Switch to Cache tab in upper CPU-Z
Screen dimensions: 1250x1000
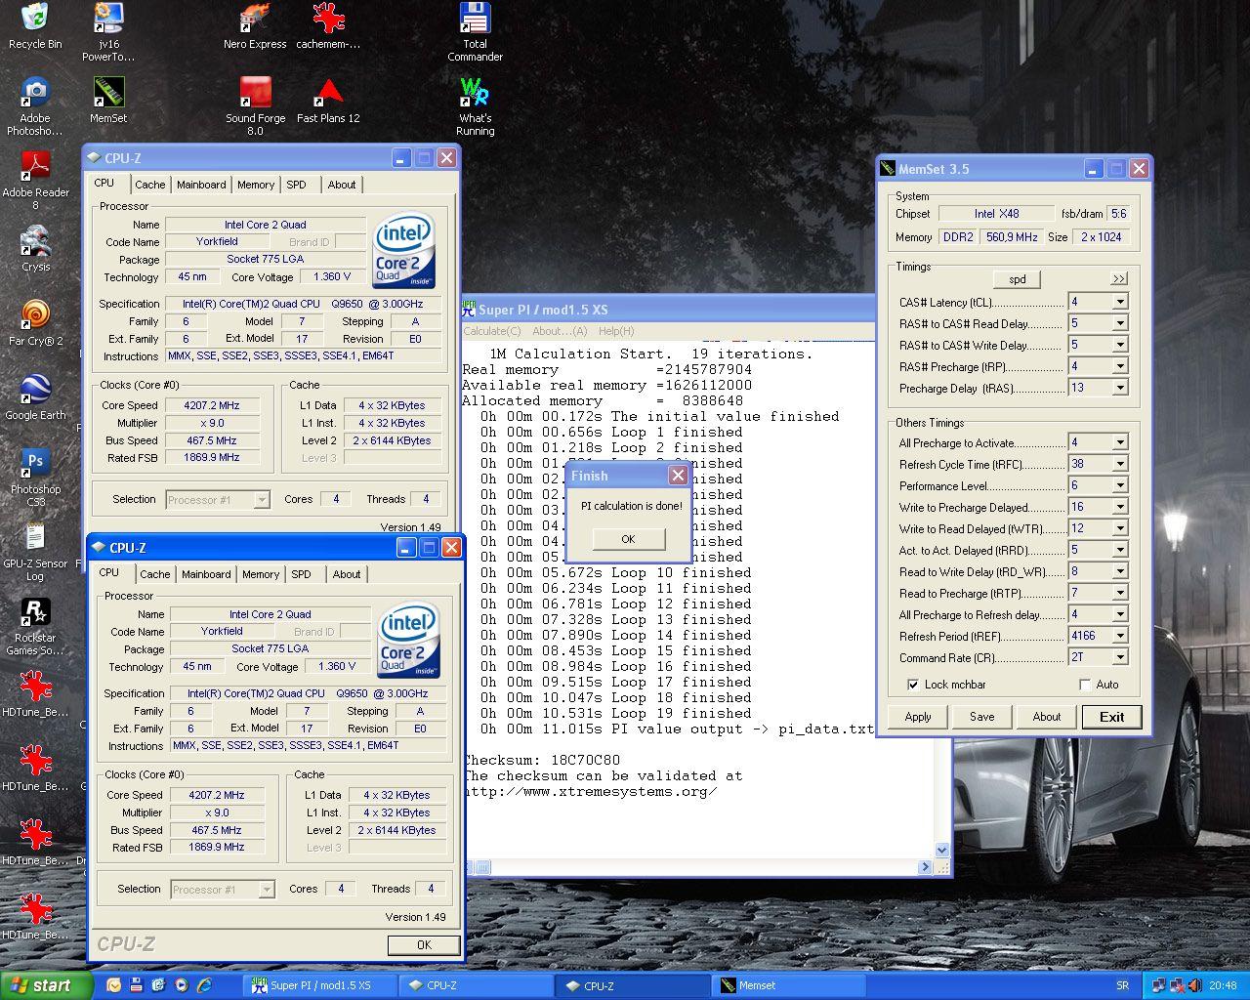click(x=149, y=185)
